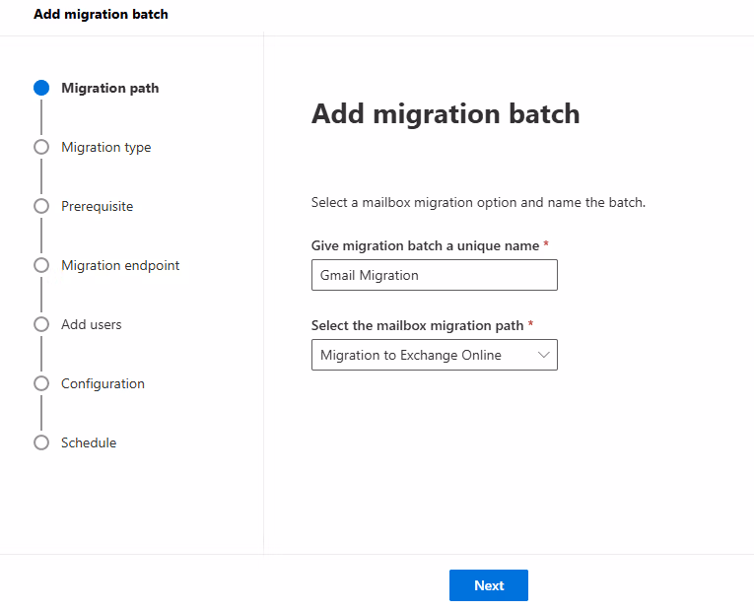Screen dimensions: 754x610
Task: Go to the Migration type step label
Action: pos(105,147)
